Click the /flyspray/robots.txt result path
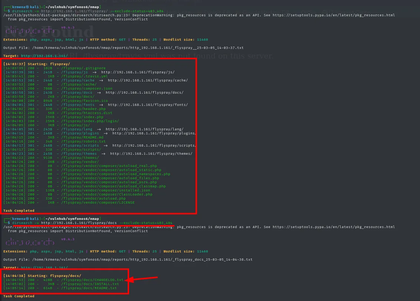This screenshot has width=420, height=301. tap(83, 141)
